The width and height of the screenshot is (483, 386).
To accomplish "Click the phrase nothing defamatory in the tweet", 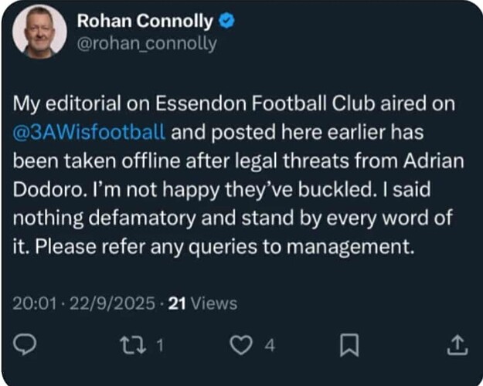I will pos(104,218).
